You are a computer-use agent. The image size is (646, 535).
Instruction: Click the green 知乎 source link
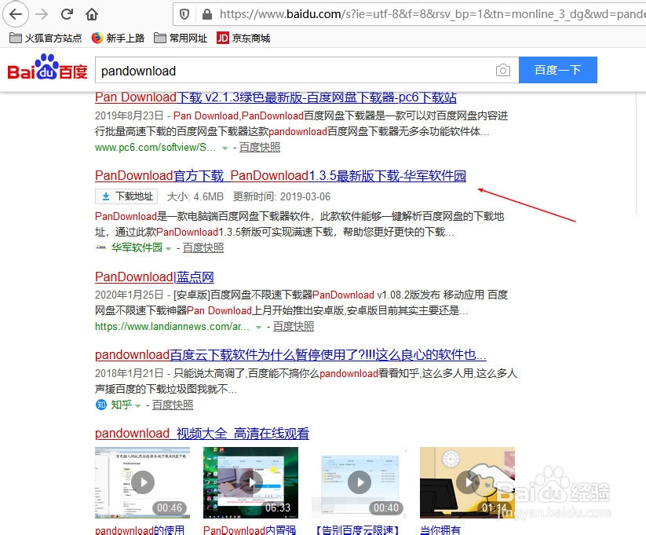click(x=122, y=405)
